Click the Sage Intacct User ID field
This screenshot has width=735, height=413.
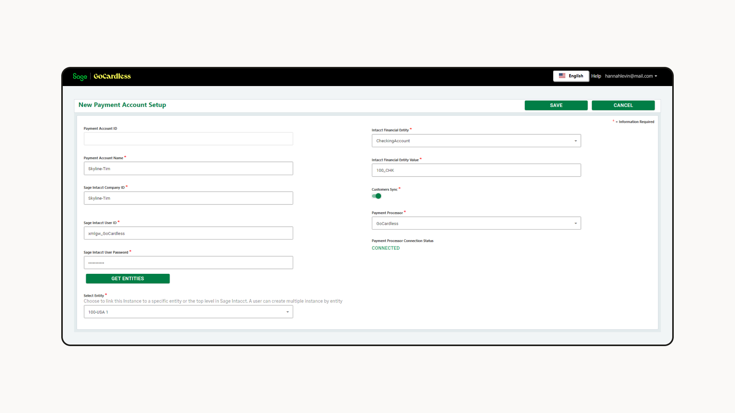(x=188, y=233)
